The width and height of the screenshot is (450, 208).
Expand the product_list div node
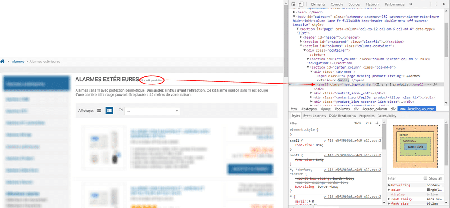click(312, 102)
